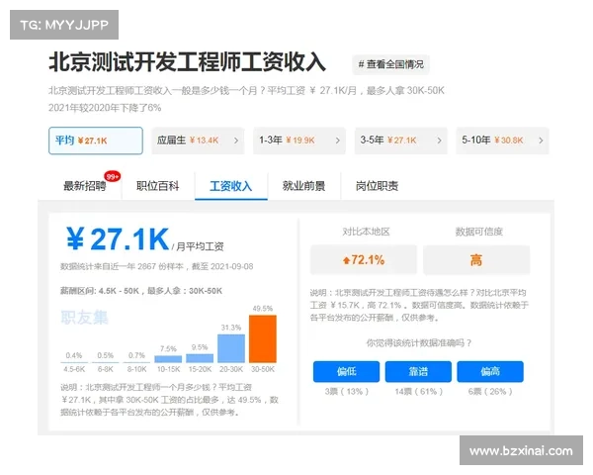This screenshot has height=475, width=593.
Task: Switch to the 最新招聘 tab
Action: click(85, 186)
